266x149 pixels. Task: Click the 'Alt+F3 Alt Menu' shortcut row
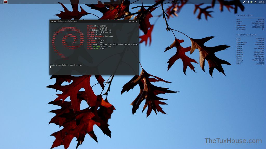click(250, 41)
